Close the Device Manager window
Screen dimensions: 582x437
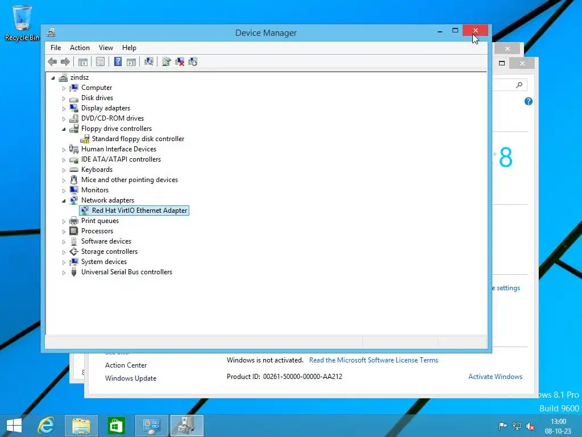pos(476,31)
